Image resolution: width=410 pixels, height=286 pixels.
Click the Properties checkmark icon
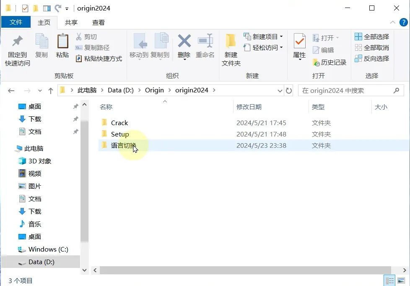point(300,41)
